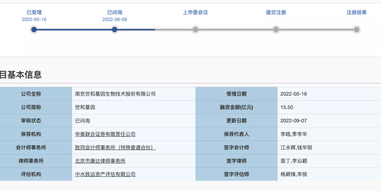Open the 华泰联合证券有限责任公司 sponsor link
The image size is (381, 191).
[105, 134]
